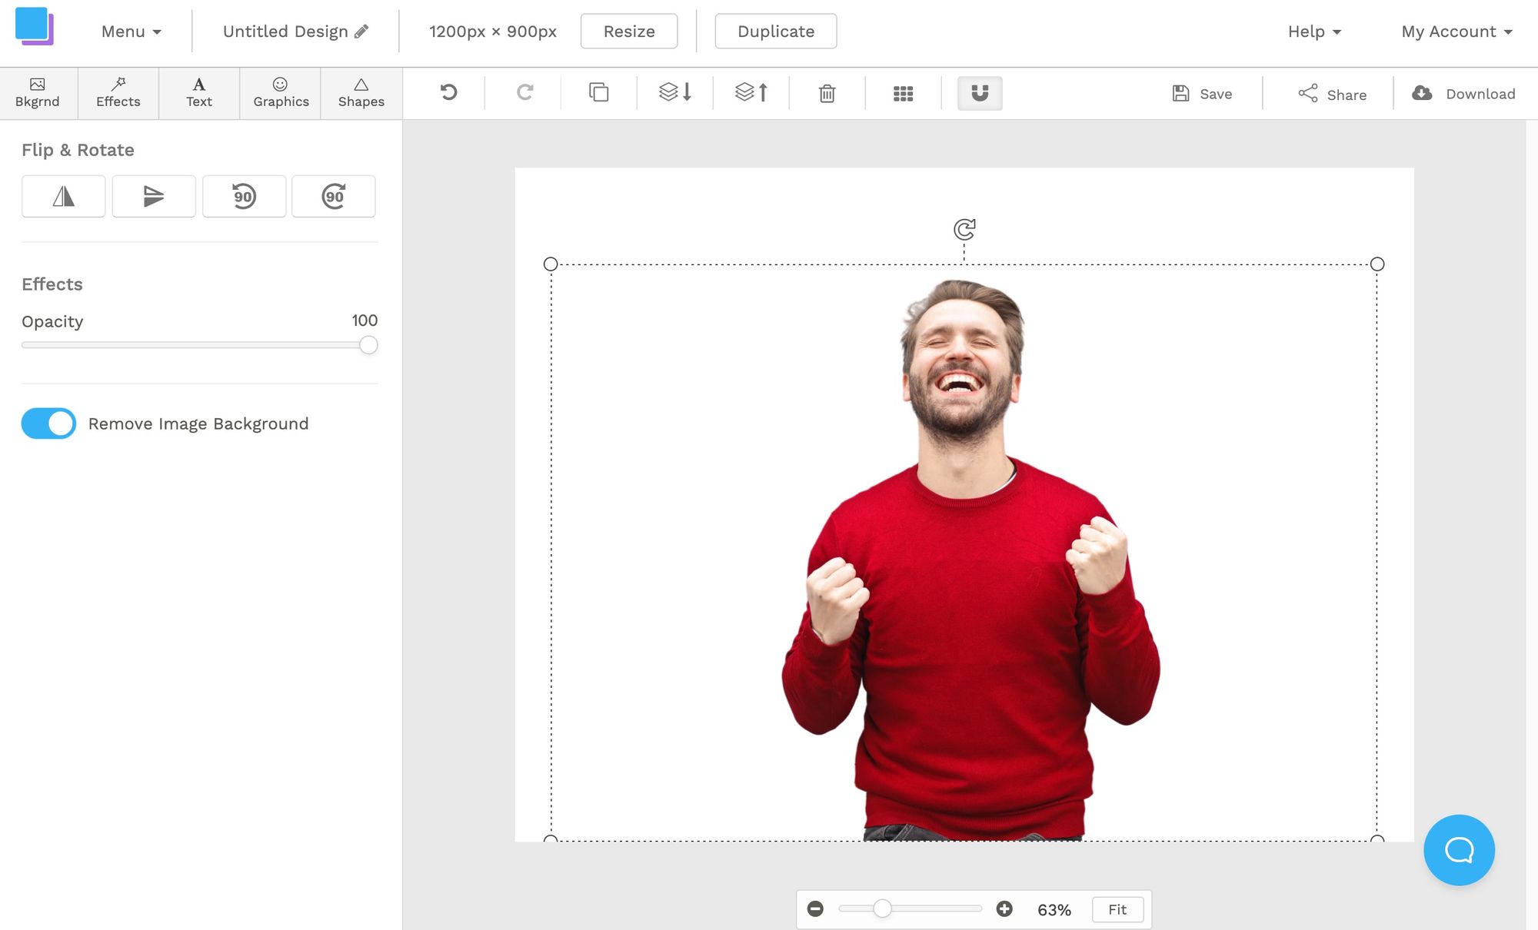Expand the Help dropdown
The width and height of the screenshot is (1538, 930).
pos(1313,32)
